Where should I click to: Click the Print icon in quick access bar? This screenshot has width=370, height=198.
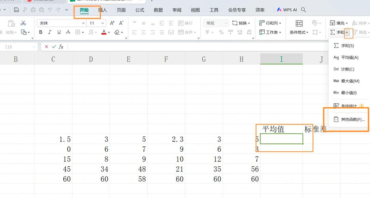(x=33, y=10)
